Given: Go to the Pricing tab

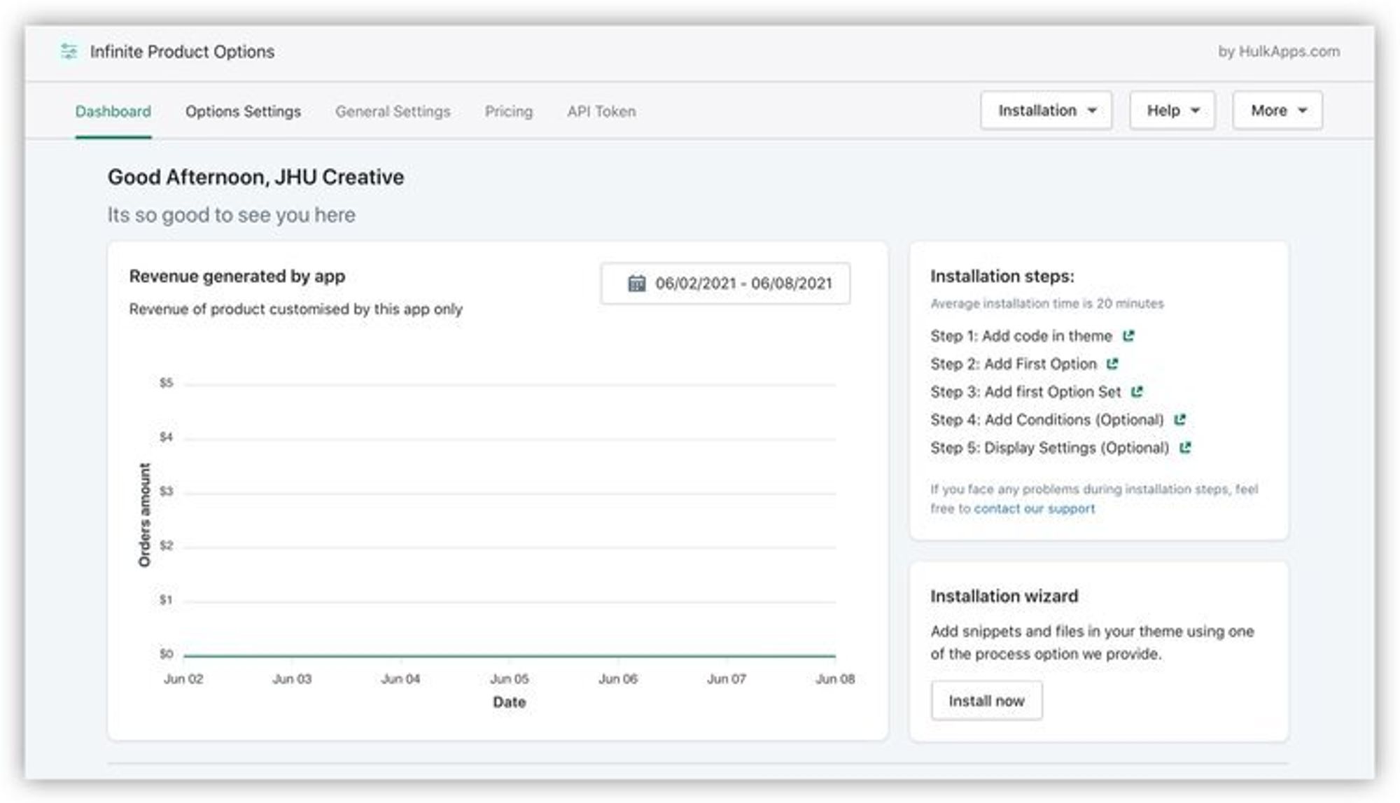Looking at the screenshot, I should [x=508, y=111].
